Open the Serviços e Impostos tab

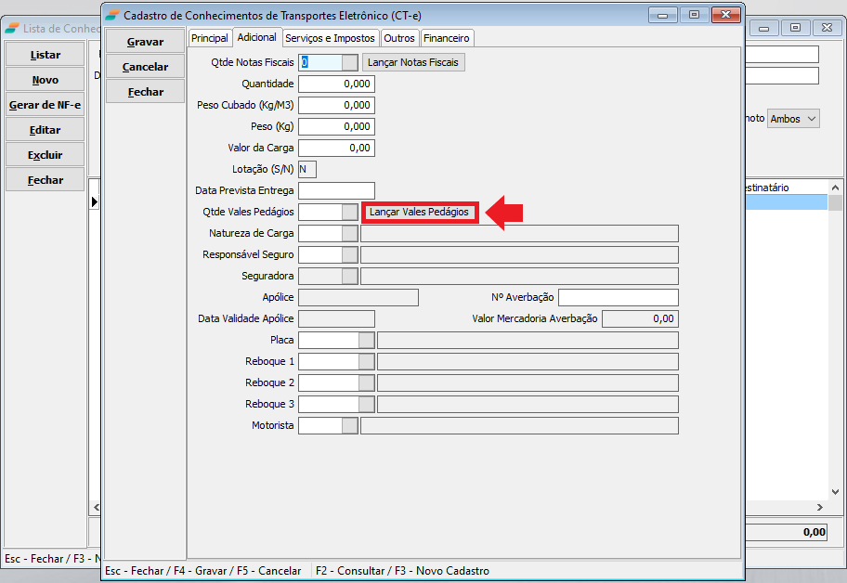tap(330, 38)
